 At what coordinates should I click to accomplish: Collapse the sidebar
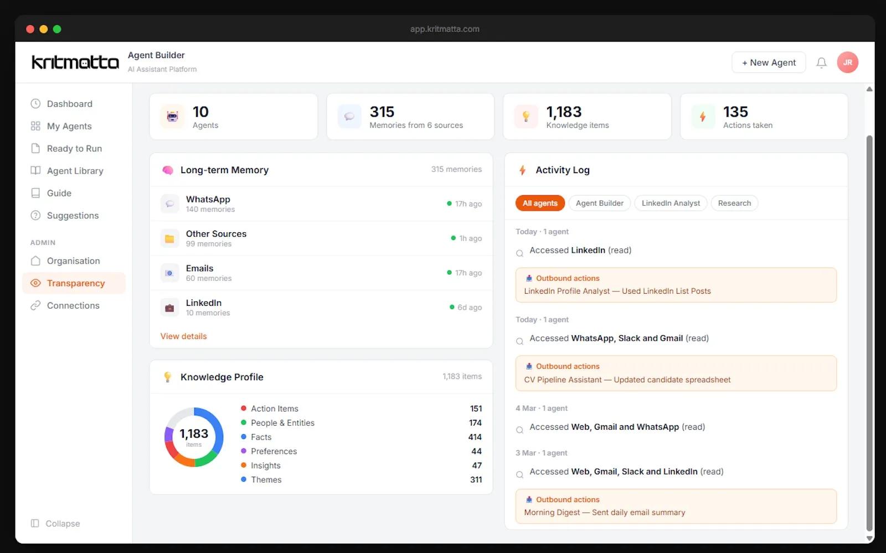[x=55, y=524]
